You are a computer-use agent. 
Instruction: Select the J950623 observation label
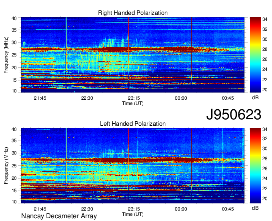click(234, 115)
